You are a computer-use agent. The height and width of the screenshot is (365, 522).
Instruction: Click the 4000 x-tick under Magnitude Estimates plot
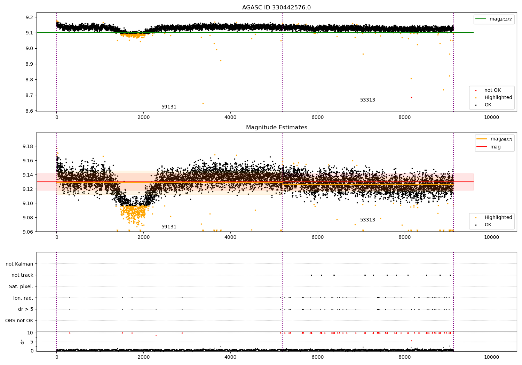(x=231, y=237)
